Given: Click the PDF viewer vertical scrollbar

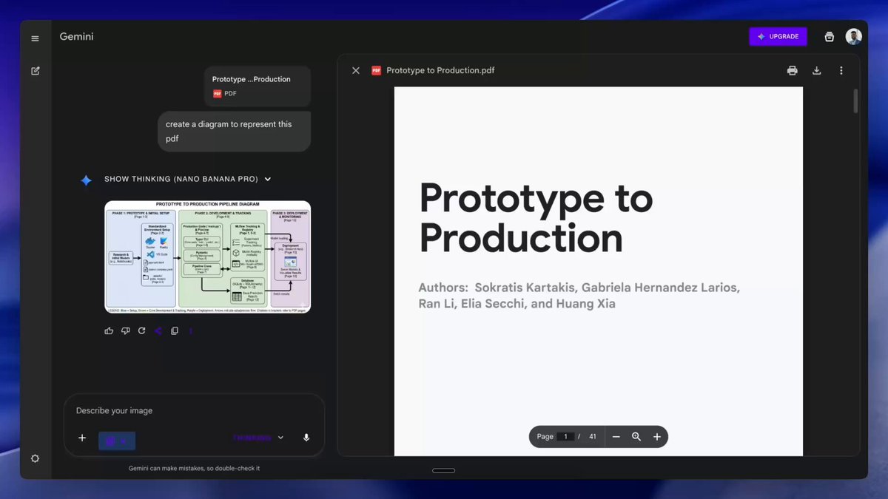Looking at the screenshot, I should click(856, 101).
